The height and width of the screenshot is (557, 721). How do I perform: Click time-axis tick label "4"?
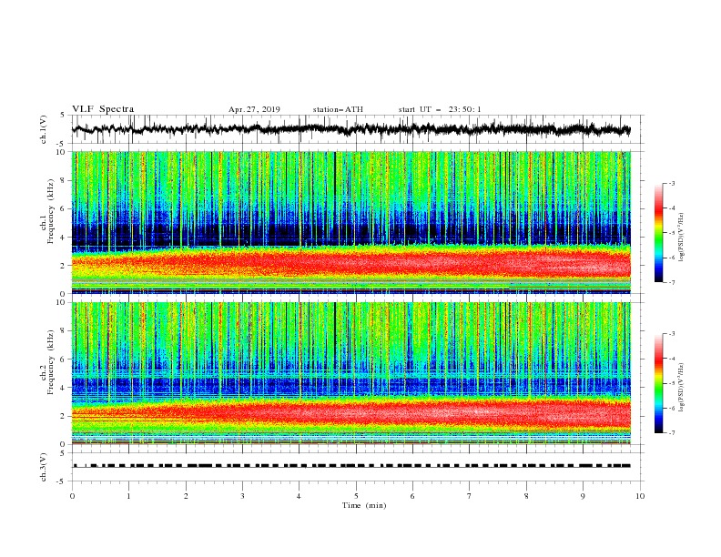pos(300,496)
